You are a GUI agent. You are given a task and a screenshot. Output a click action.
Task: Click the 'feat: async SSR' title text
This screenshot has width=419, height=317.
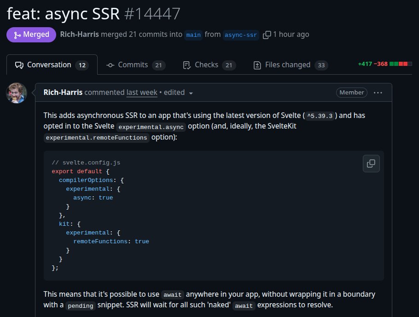pos(63,13)
